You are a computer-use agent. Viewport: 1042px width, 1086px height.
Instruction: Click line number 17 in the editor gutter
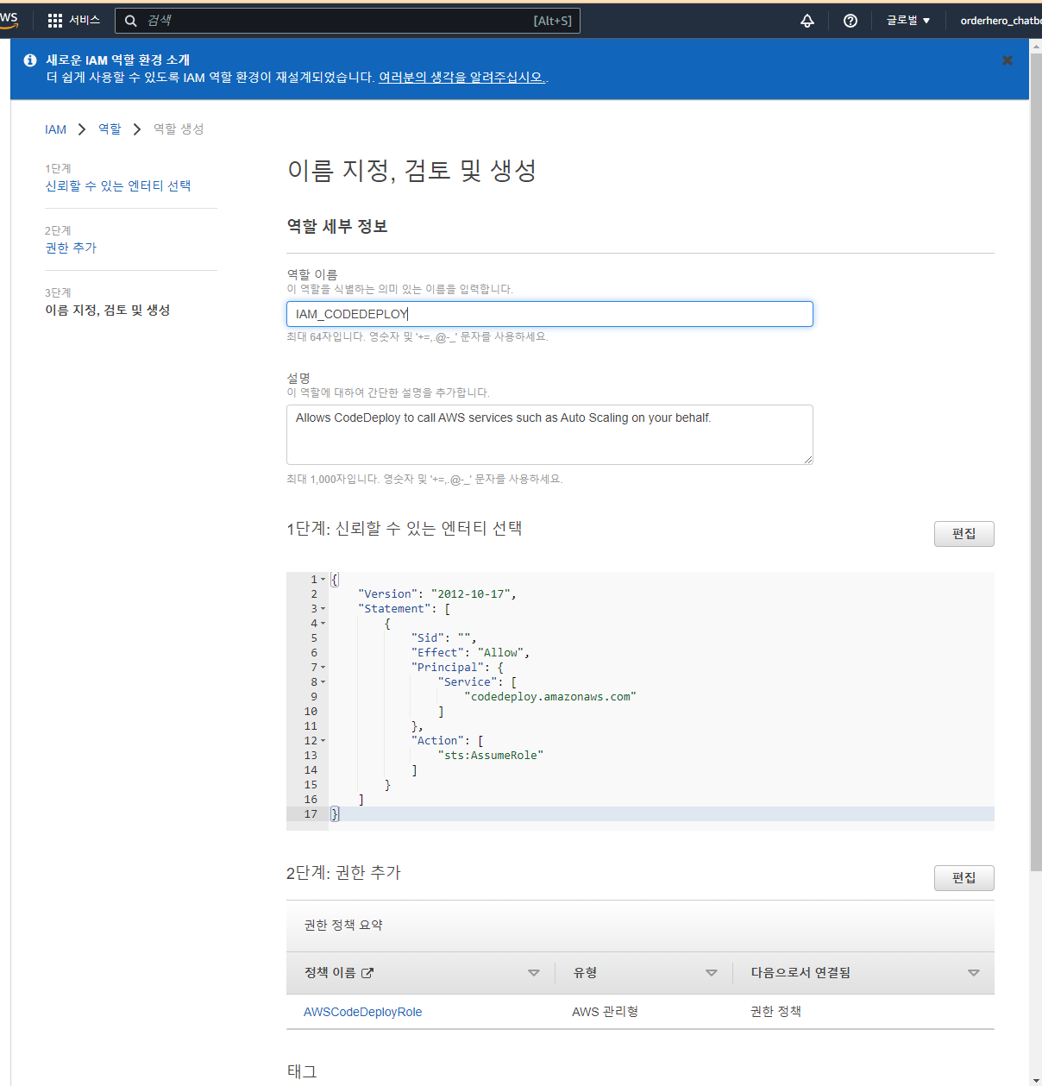click(311, 814)
